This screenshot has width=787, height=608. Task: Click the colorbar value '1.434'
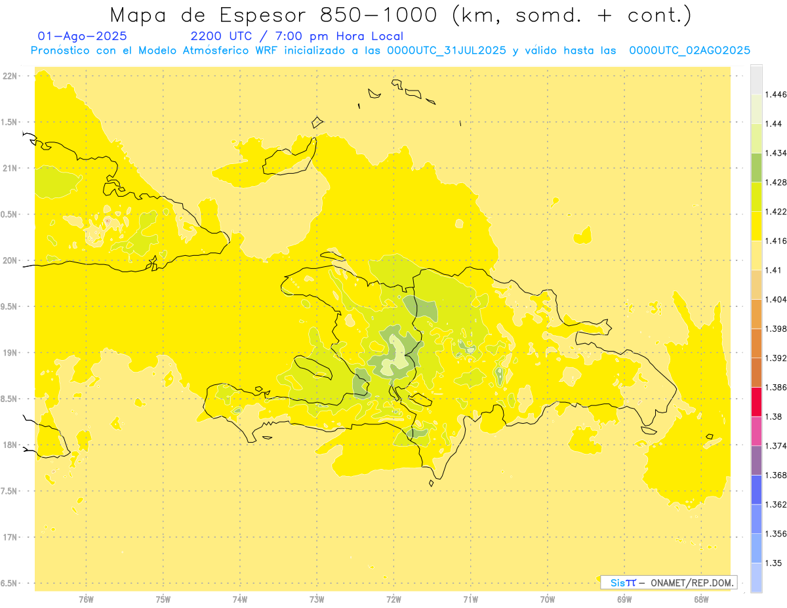click(777, 153)
